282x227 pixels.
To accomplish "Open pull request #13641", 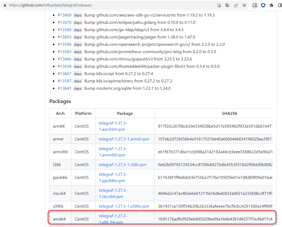I will [x=64, y=88].
